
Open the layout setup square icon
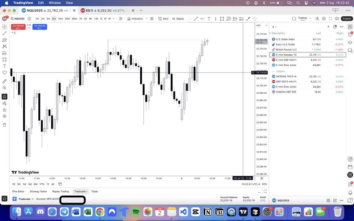(x=294, y=19)
